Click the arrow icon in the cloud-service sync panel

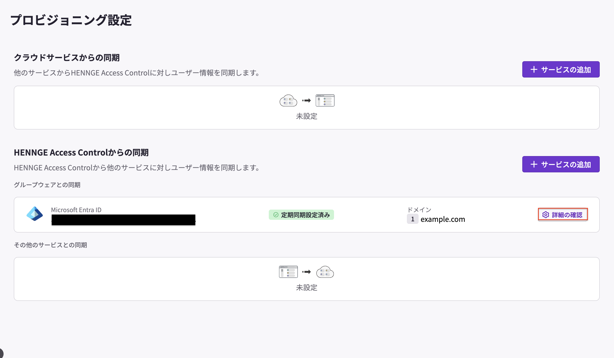306,100
